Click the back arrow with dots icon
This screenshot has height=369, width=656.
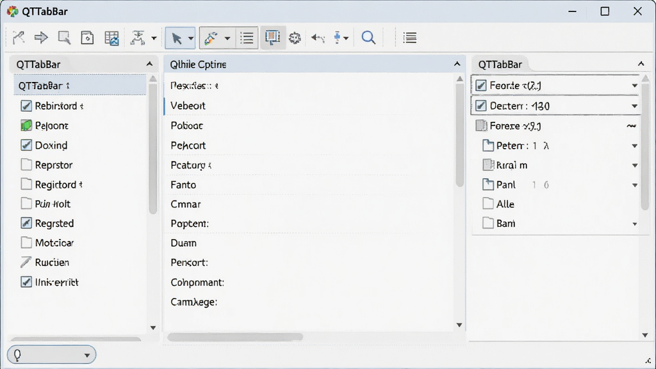click(x=318, y=38)
